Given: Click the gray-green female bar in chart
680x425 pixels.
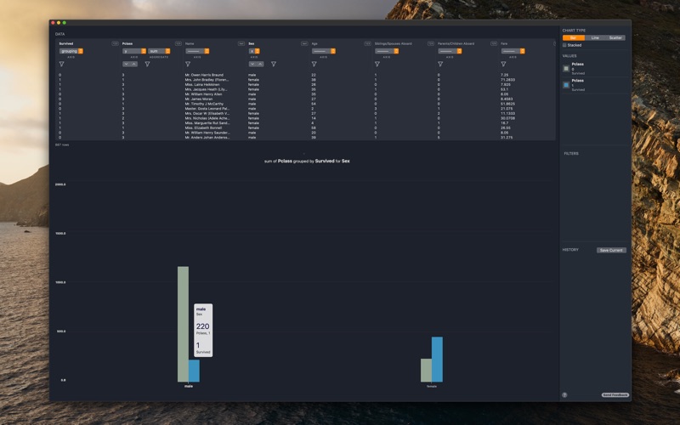Looking at the screenshot, I should click(427, 371).
